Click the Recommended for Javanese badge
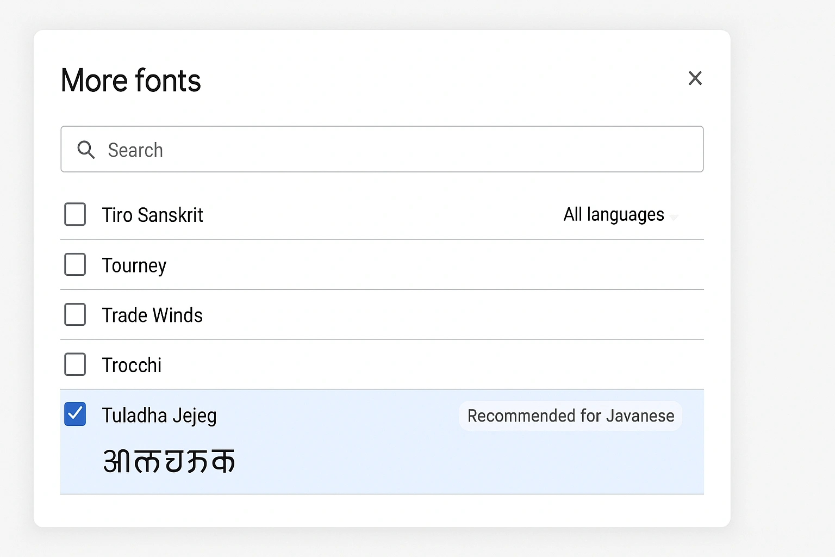Screen dimensions: 835x557 (x=570, y=416)
